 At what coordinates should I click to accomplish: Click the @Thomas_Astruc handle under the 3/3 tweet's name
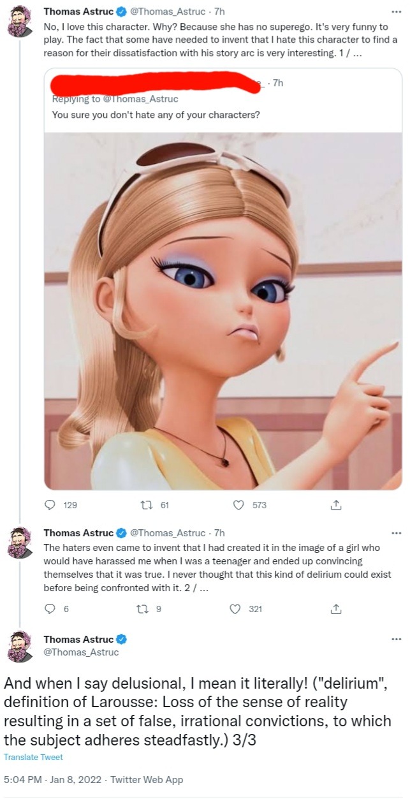[x=81, y=652]
